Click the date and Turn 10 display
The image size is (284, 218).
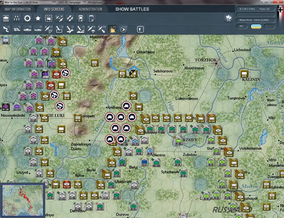(x=255, y=9)
